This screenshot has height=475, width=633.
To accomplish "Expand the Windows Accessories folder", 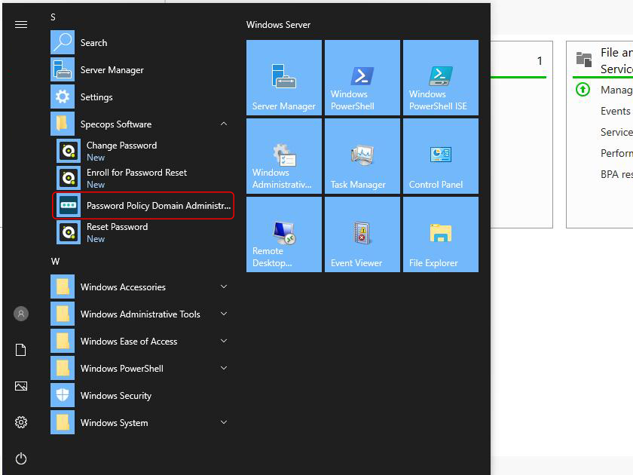I will pos(224,287).
